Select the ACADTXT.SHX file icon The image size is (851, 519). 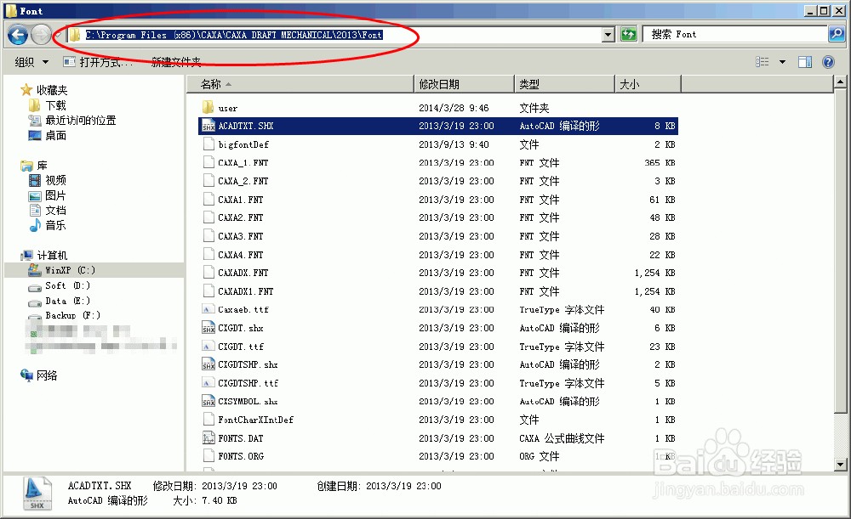(208, 127)
